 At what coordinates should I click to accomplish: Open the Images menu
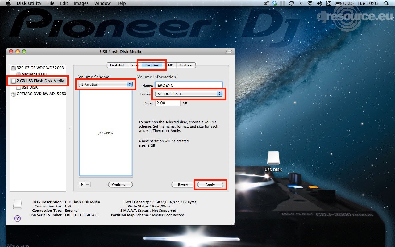click(x=81, y=3)
